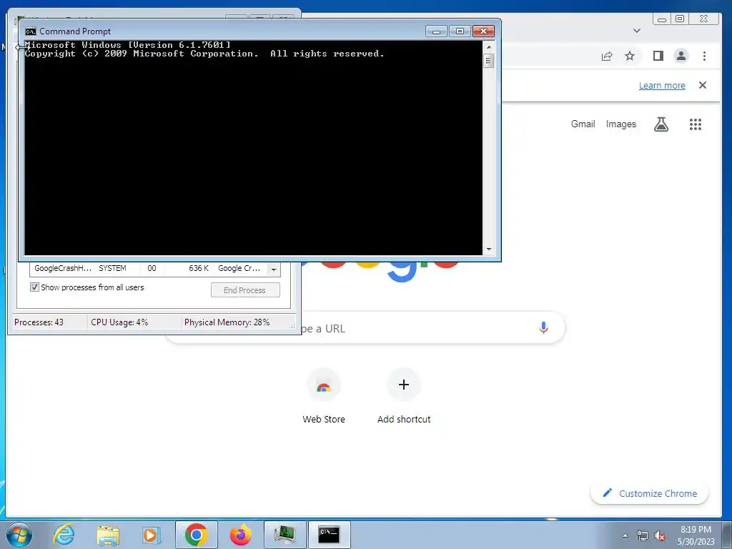
Task: Expand the Chrome tab search chevron
Action: tap(637, 31)
